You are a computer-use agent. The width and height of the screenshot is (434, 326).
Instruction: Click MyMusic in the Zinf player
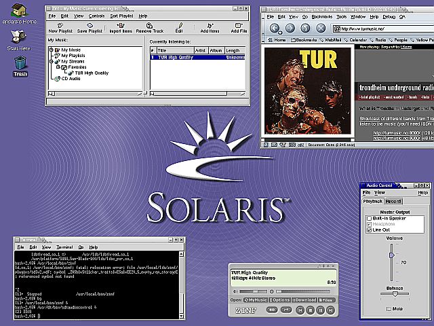click(x=256, y=300)
